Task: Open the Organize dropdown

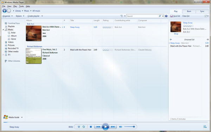Action: coord(8,16)
